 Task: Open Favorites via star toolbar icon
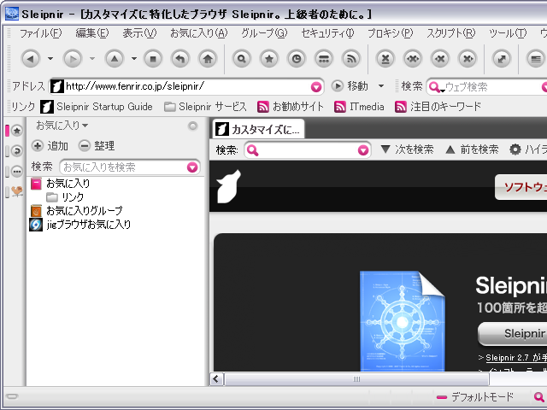(x=269, y=59)
